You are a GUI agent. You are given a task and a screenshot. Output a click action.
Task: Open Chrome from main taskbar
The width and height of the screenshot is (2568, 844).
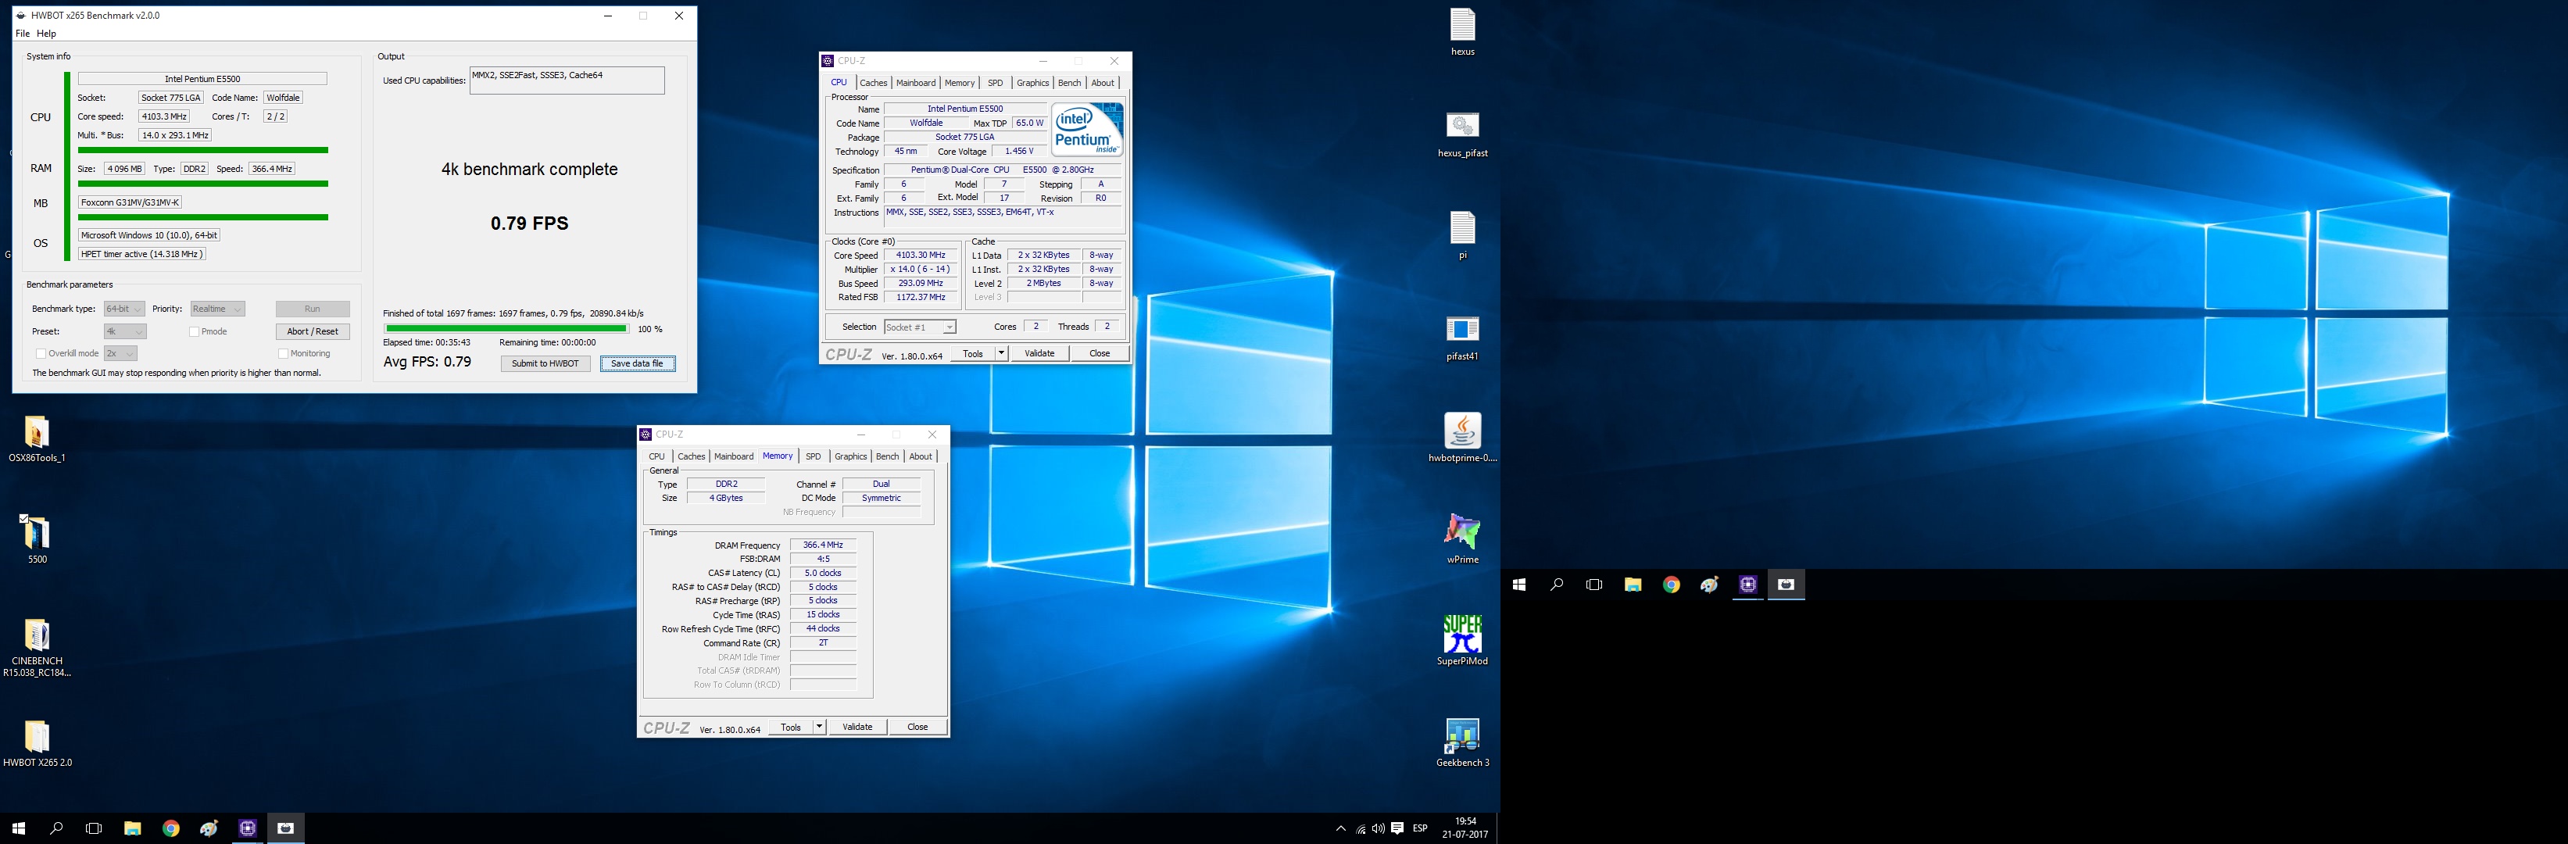tap(170, 828)
